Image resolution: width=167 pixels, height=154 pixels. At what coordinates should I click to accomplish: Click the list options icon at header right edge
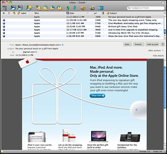pos(165,13)
